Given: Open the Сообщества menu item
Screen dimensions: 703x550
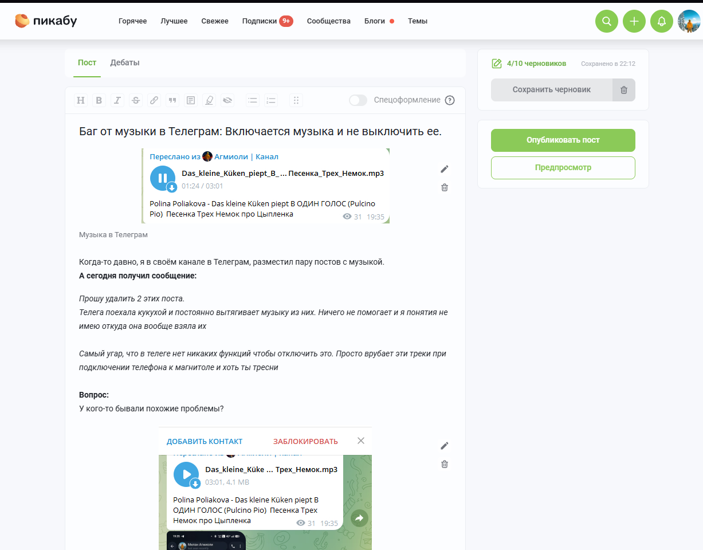Looking at the screenshot, I should tap(329, 21).
